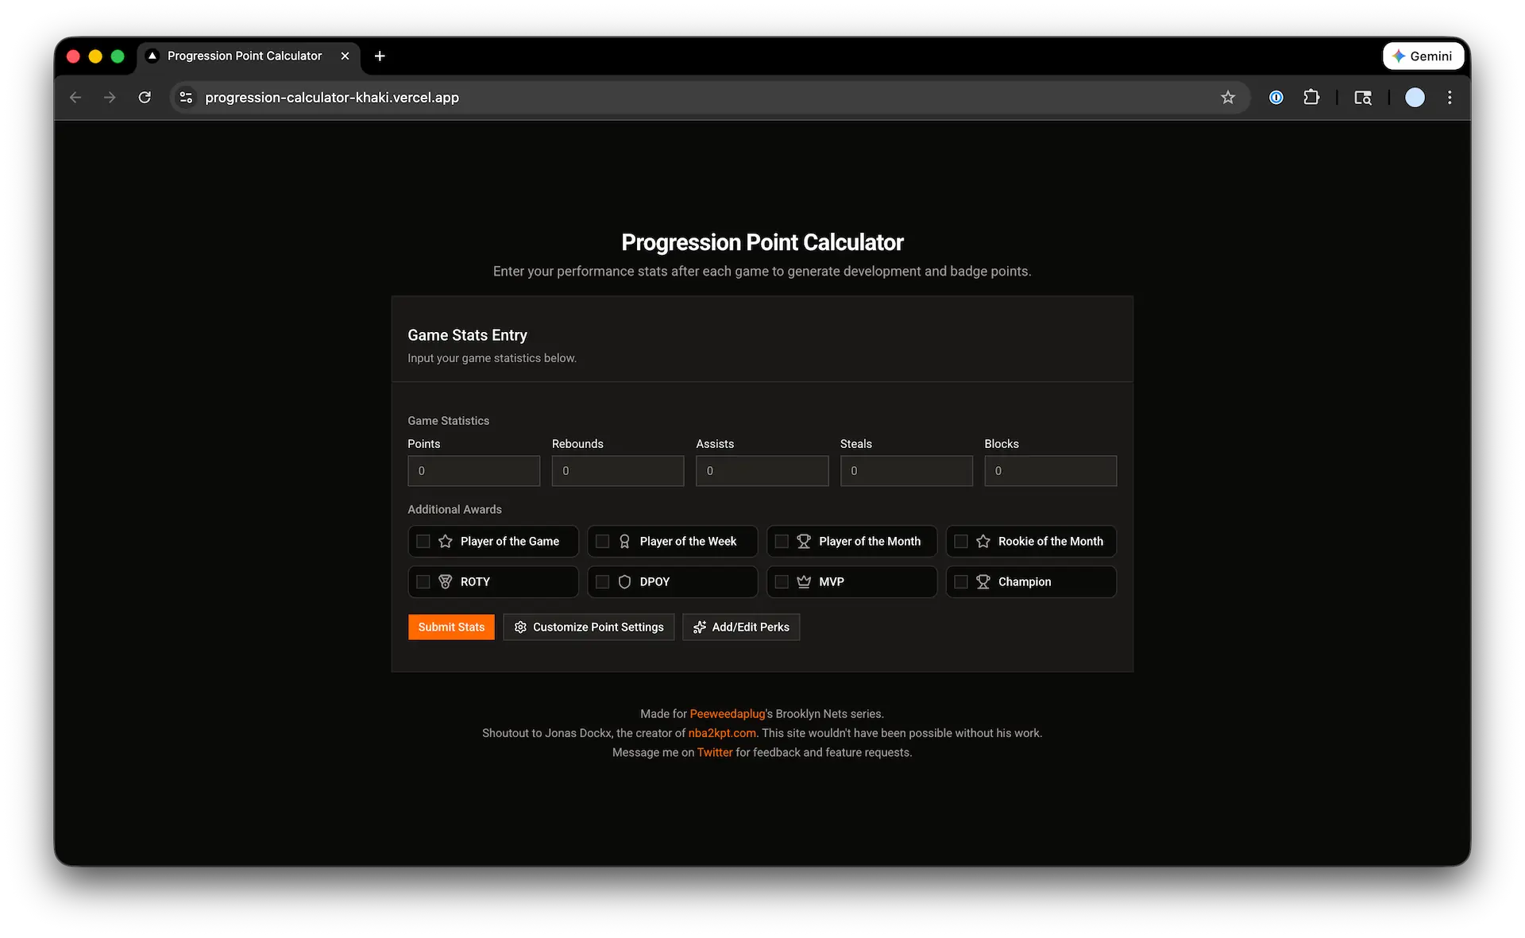The height and width of the screenshot is (938, 1525).
Task: Click the Submit Stats button
Action: [451, 627]
